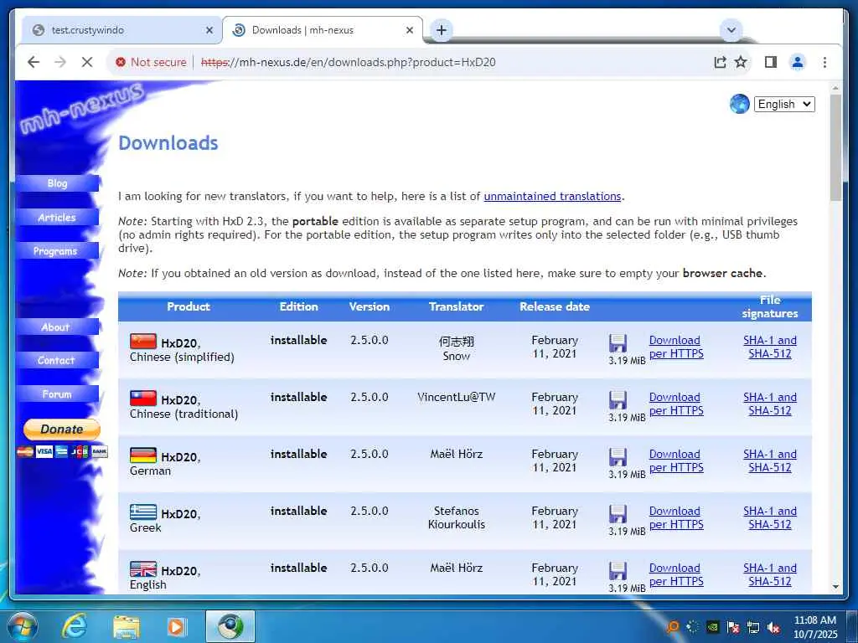
Task: Click translator name VincentLu@TW
Action: [457, 397]
